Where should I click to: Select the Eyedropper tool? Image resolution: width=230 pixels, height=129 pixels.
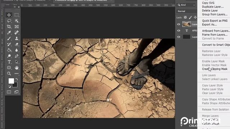[9, 33]
